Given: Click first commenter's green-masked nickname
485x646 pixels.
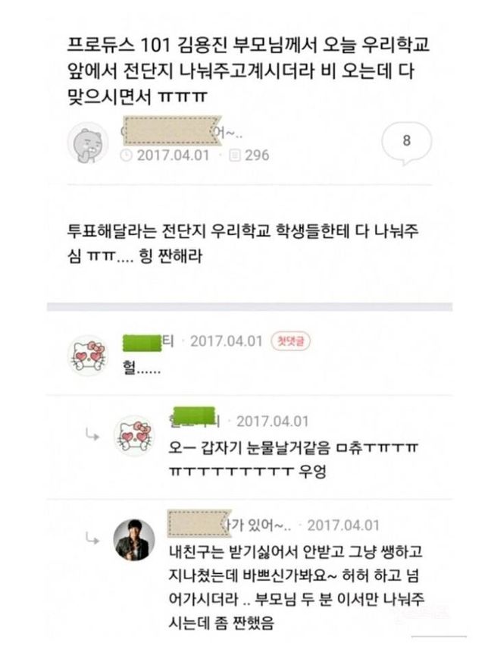Looking at the screenshot, I should [x=149, y=342].
